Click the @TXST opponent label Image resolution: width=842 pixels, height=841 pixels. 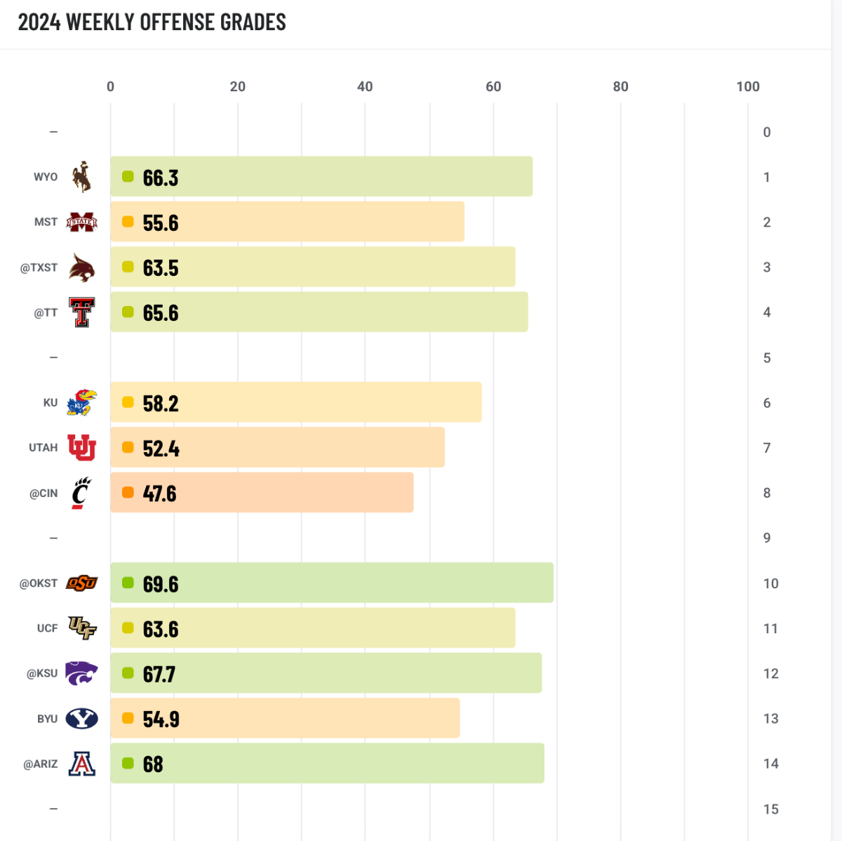[39, 267]
